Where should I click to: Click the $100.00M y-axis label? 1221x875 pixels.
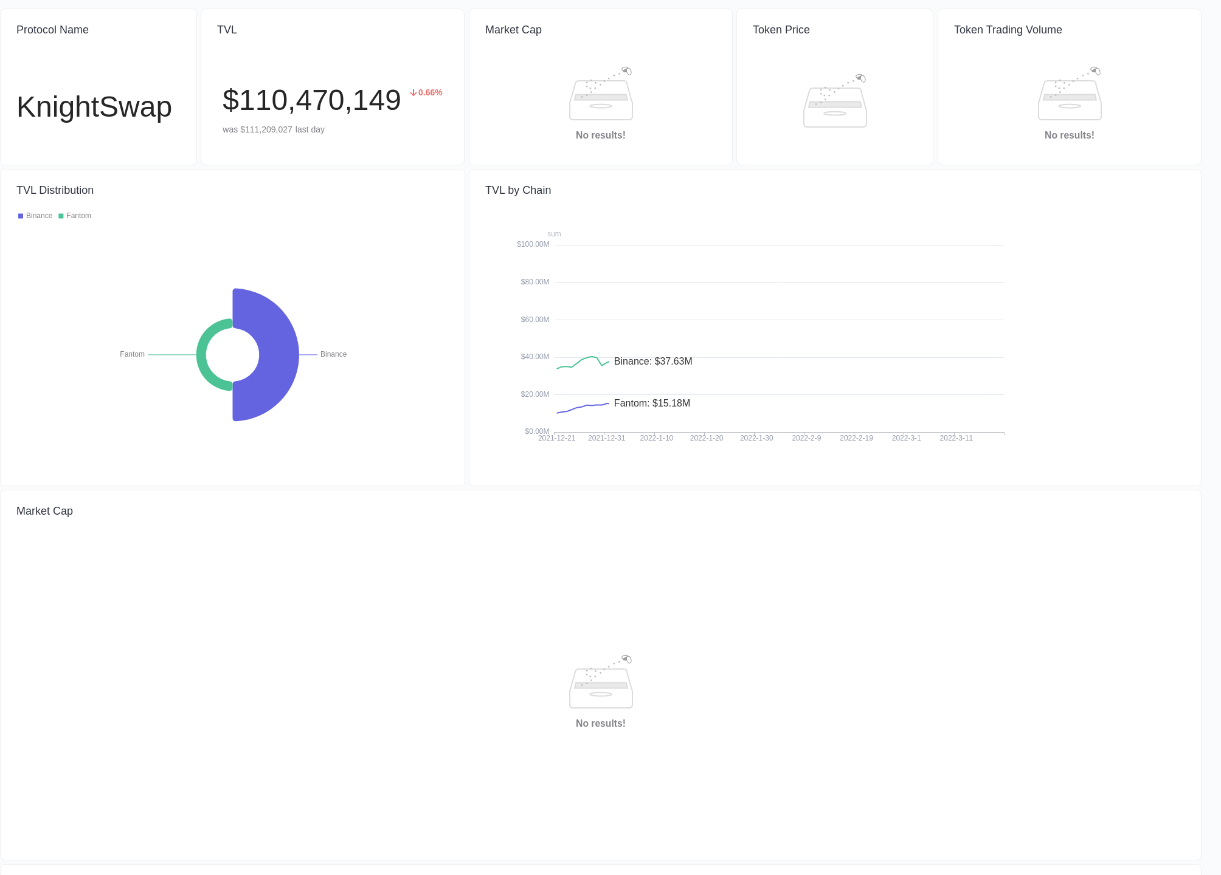click(533, 244)
